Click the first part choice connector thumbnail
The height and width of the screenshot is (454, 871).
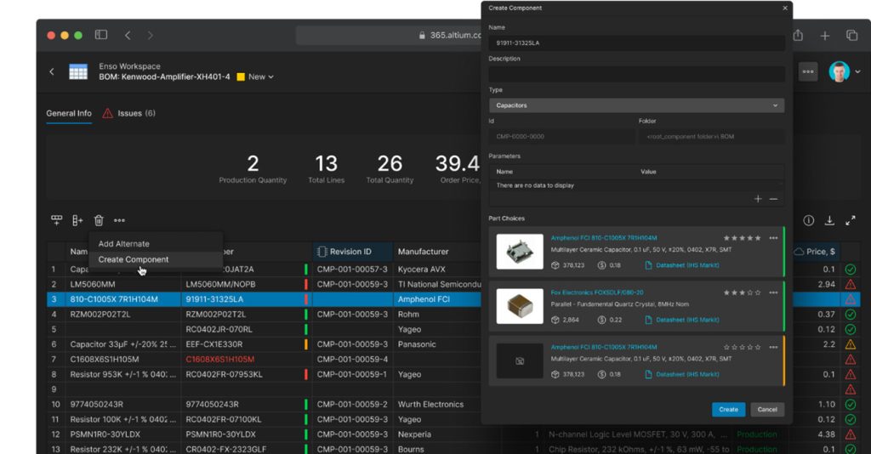(520, 252)
